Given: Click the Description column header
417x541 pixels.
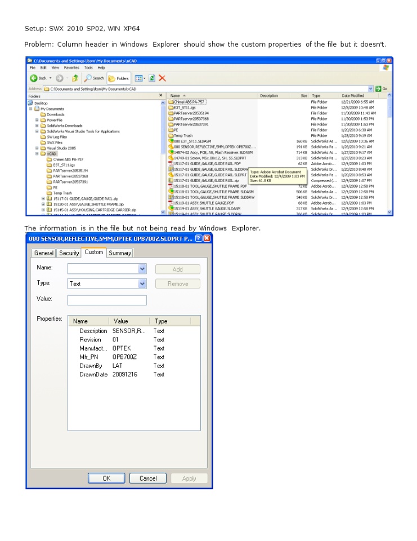Looking at the screenshot, I should pyautogui.click(x=273, y=96).
